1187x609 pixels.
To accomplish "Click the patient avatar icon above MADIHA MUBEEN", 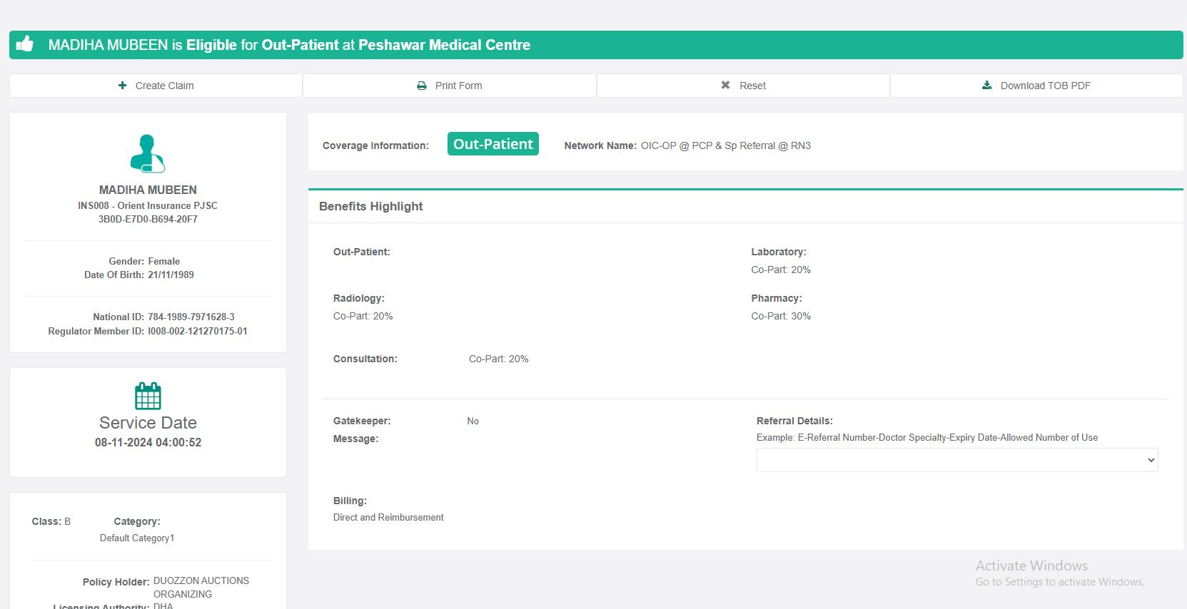I will click(x=148, y=153).
